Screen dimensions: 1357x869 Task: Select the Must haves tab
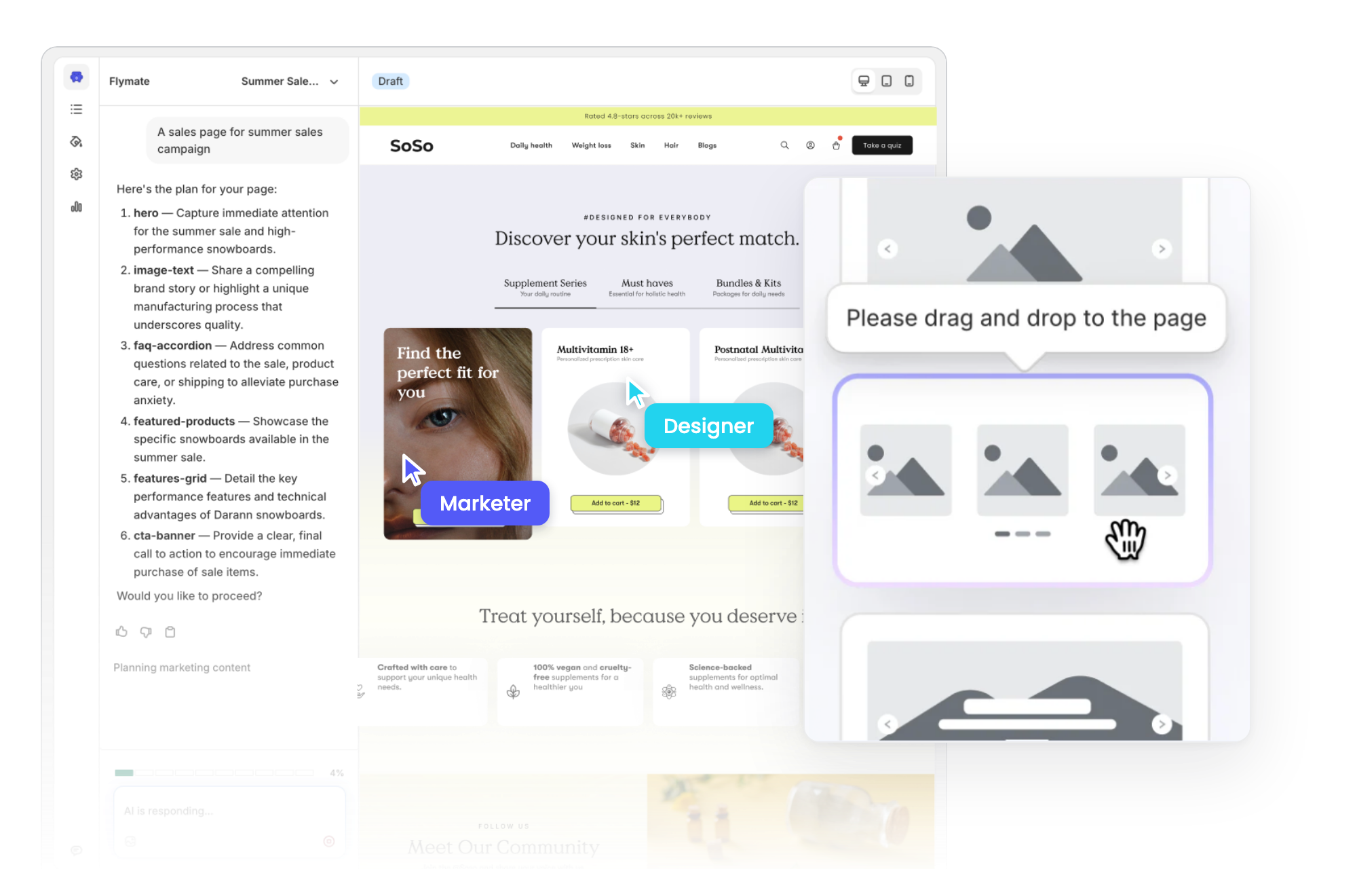tap(647, 288)
